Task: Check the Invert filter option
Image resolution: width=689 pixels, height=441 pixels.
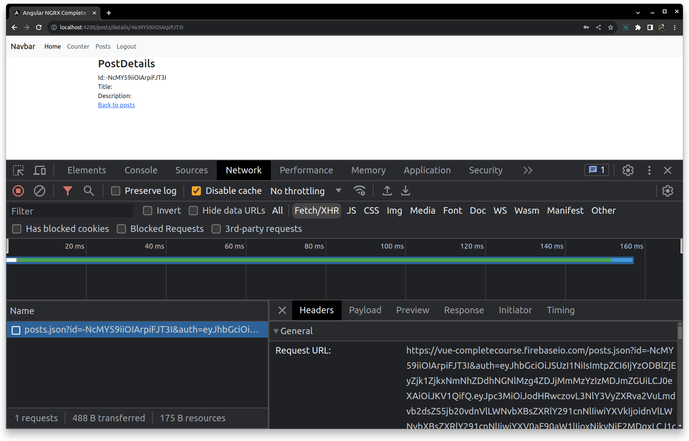Action: coord(148,211)
